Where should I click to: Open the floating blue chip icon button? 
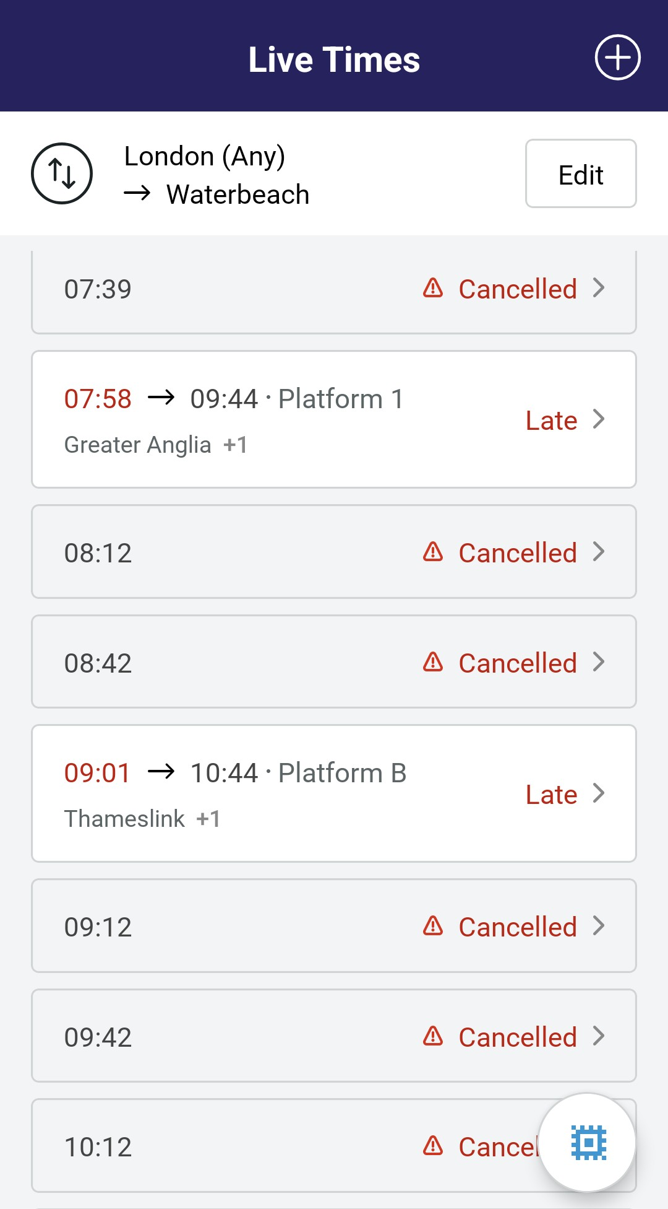click(x=588, y=1142)
